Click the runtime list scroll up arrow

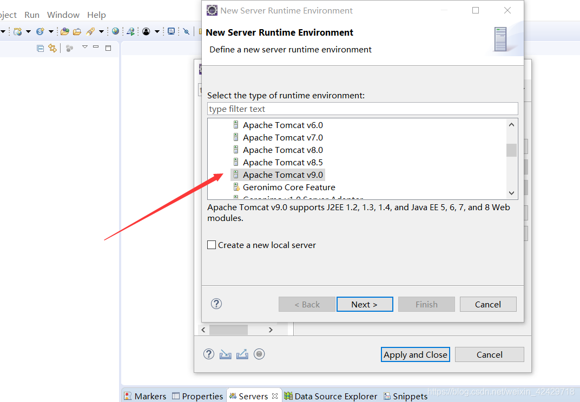(512, 124)
